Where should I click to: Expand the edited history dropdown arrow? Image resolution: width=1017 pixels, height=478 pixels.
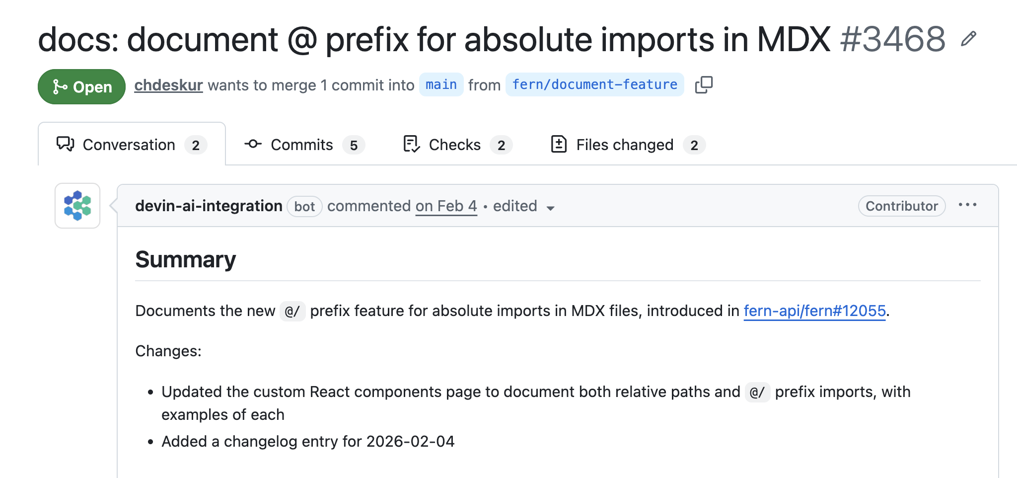tap(550, 208)
